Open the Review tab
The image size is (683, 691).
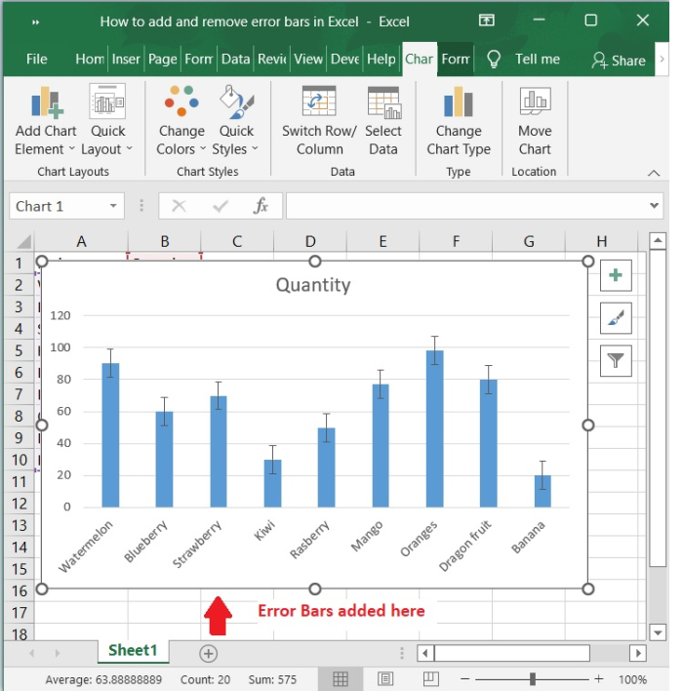tap(272, 60)
